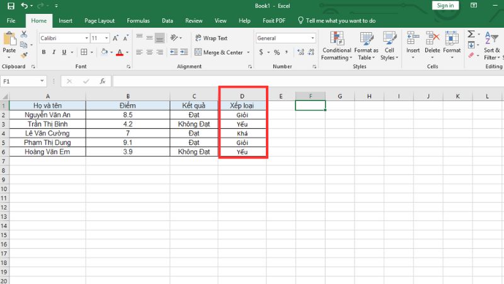Open the Page Layout tab
The height and width of the screenshot is (284, 504).
pyautogui.click(x=98, y=20)
